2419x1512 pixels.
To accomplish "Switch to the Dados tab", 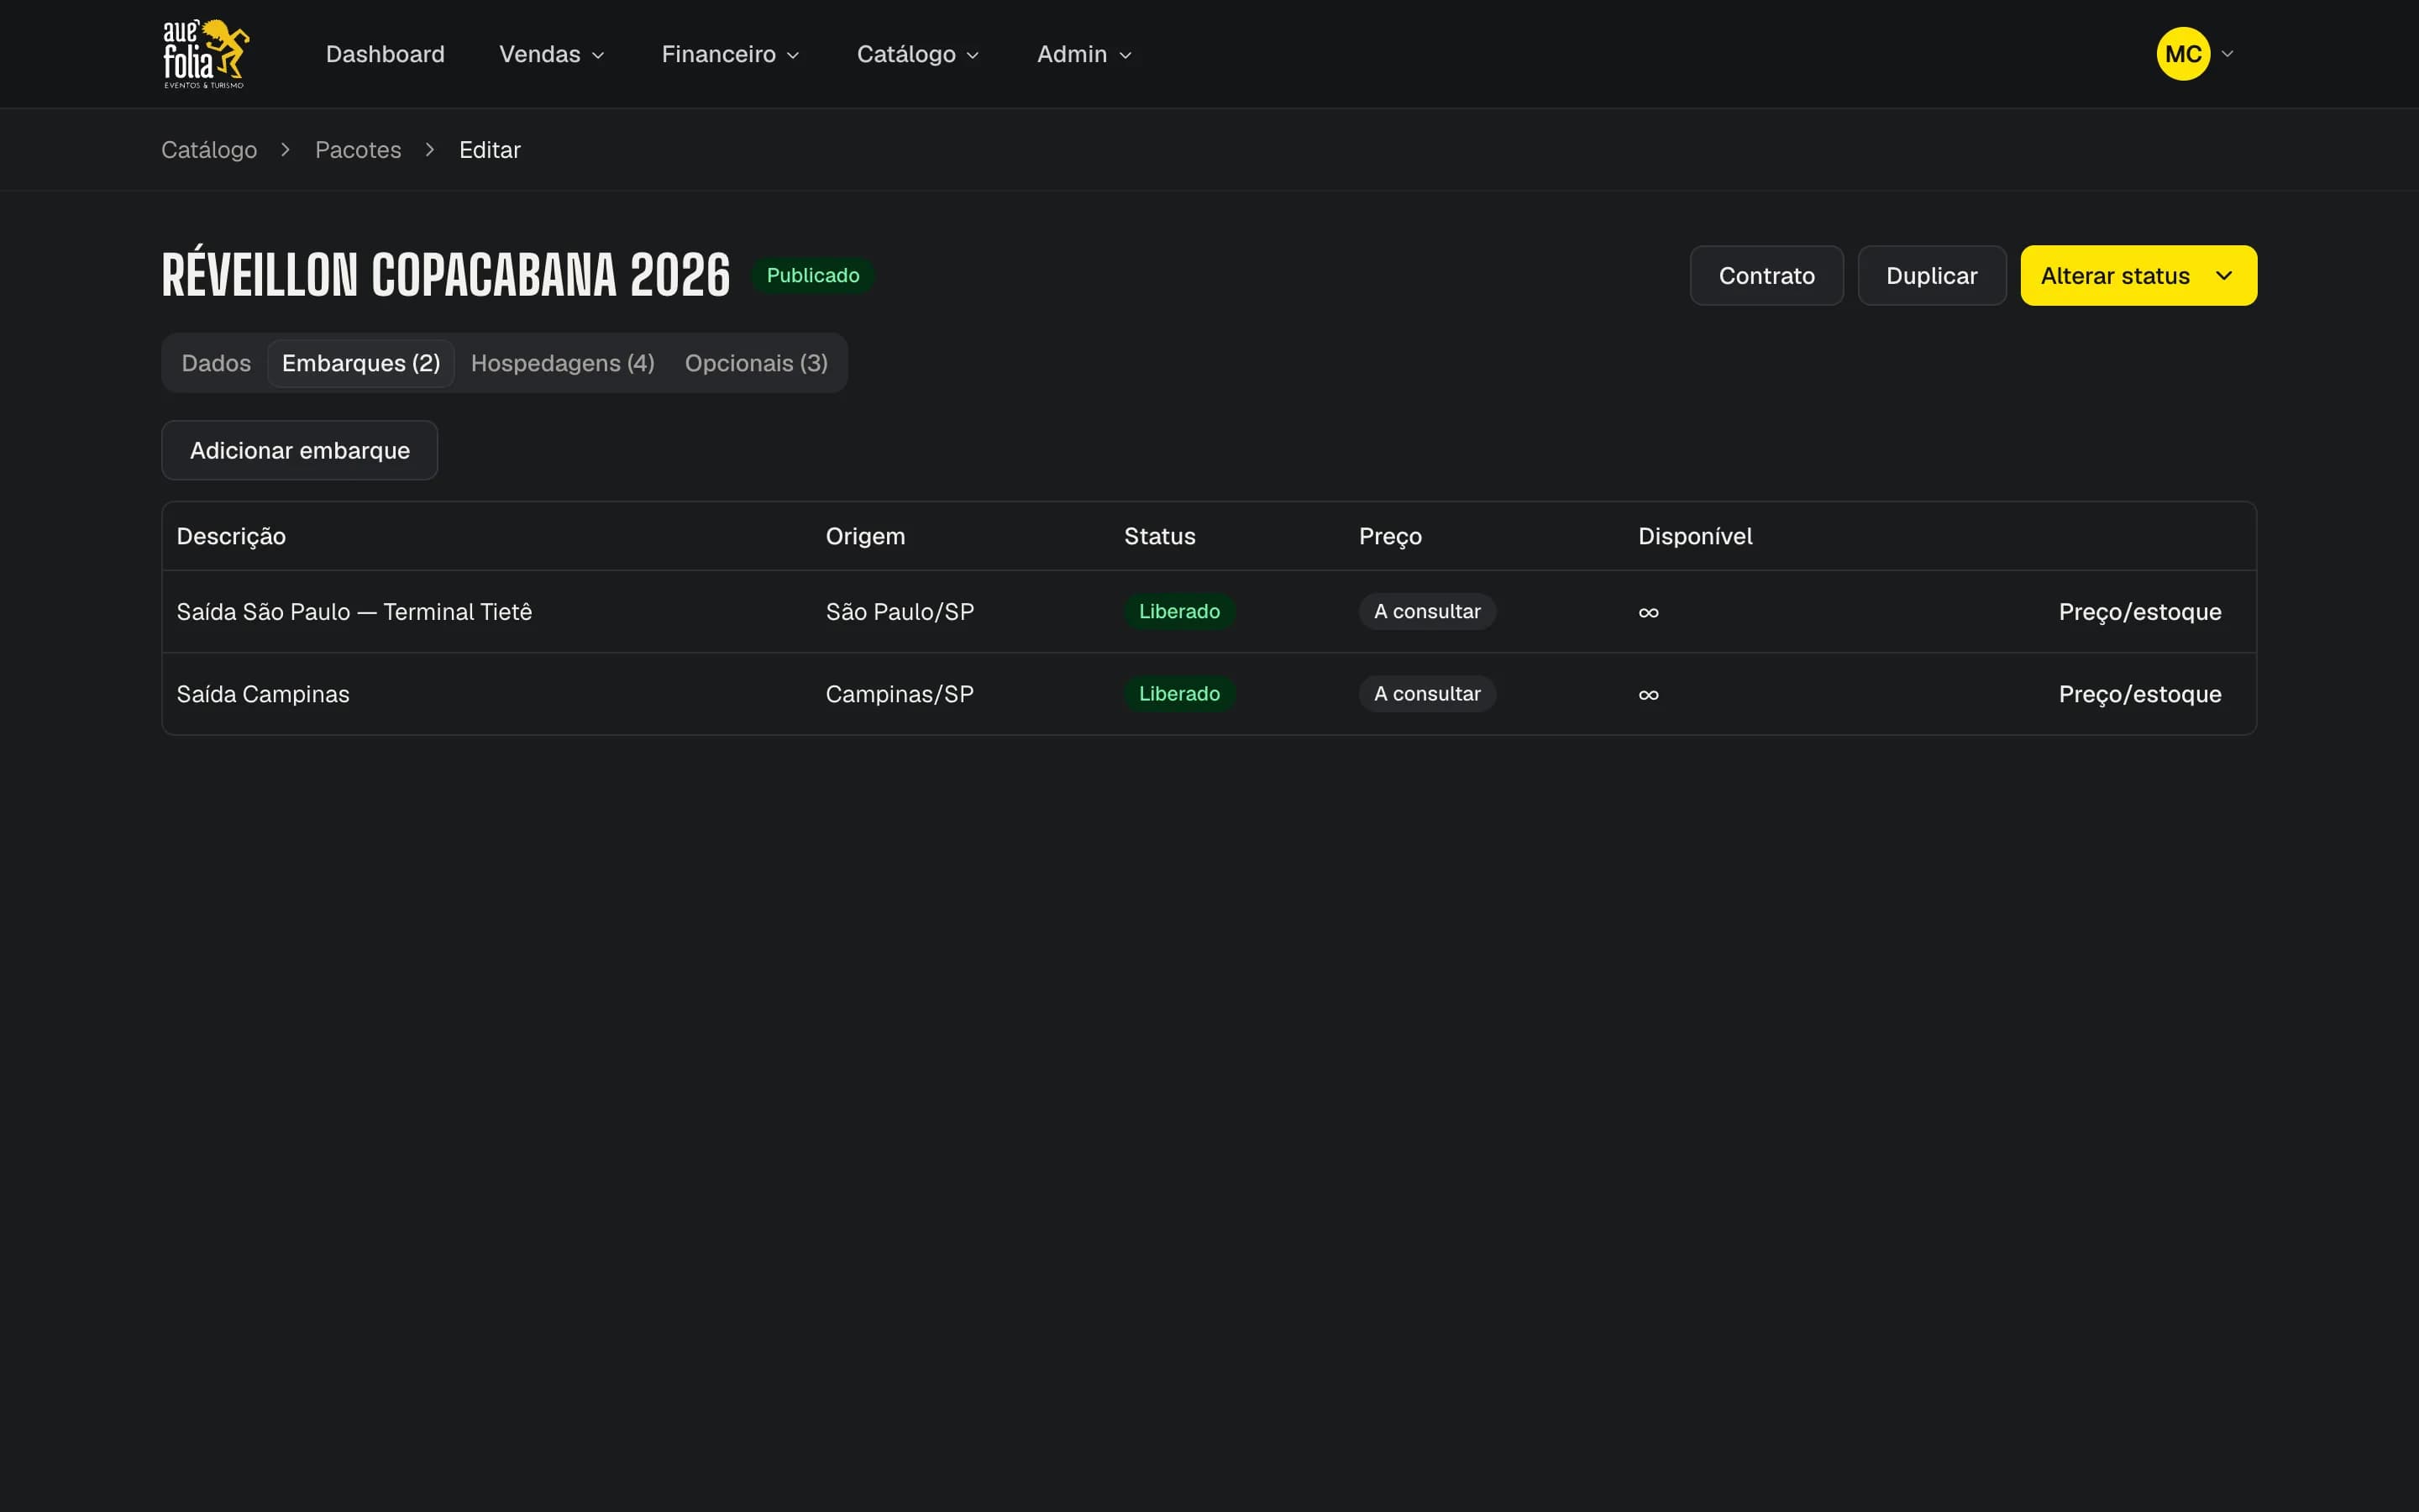I will (216, 363).
